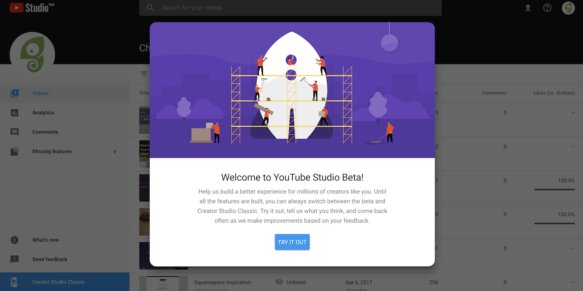The width and height of the screenshot is (583, 291).
Task: Click the Send feedback icon
Action: tap(14, 259)
